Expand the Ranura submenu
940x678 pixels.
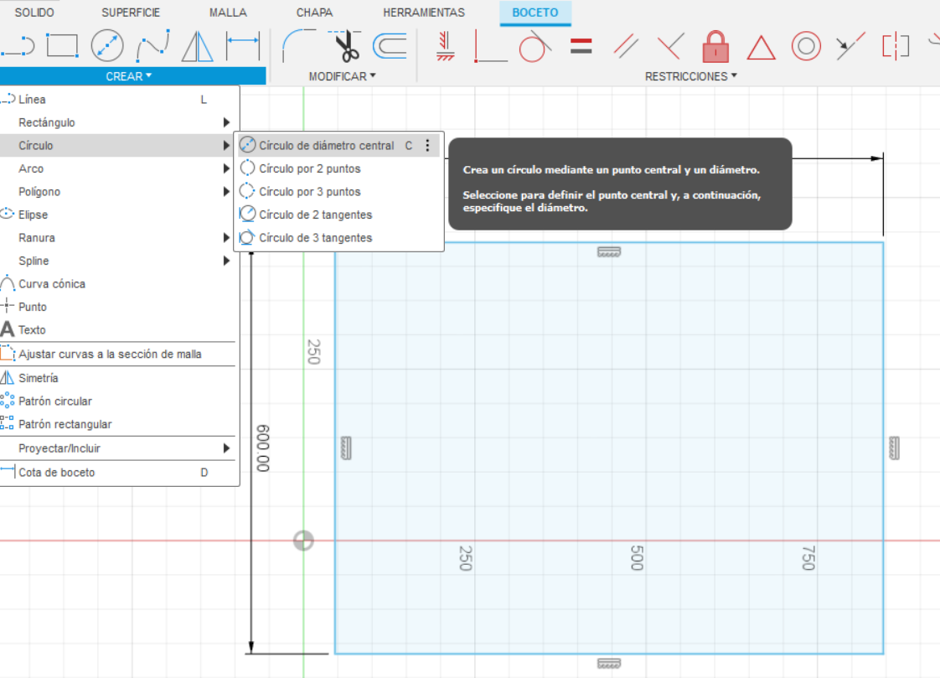pos(120,238)
